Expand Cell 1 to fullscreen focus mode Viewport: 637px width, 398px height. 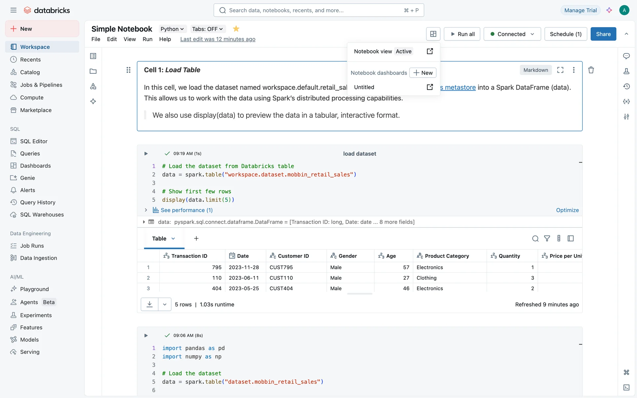pyautogui.click(x=560, y=70)
